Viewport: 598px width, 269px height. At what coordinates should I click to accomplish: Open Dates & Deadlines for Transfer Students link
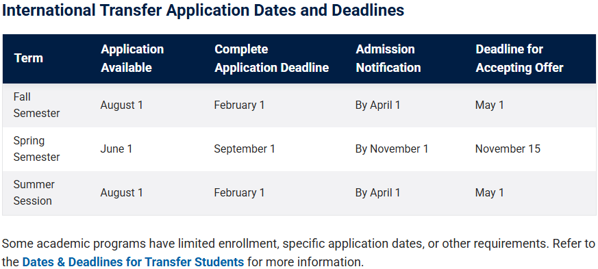[133, 262]
